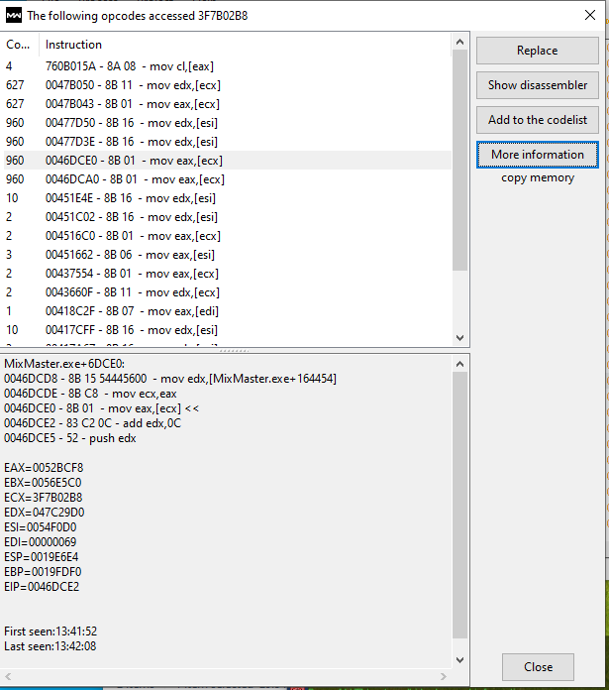
Task: Click the EAX=0052BCF8 register value
Action: coord(44,468)
